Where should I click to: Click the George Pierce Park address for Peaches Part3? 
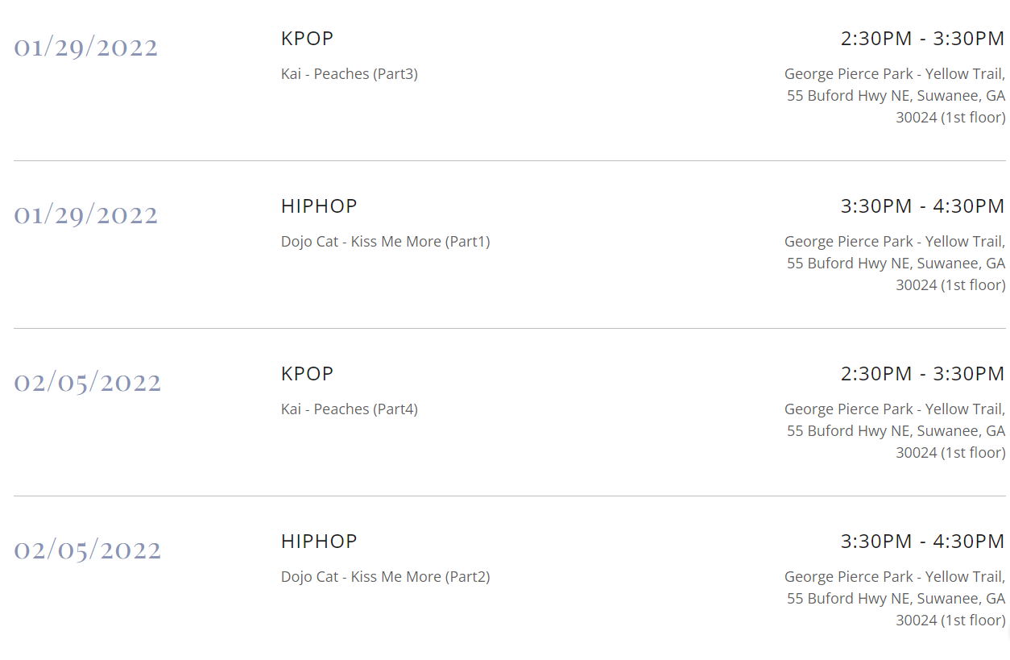tap(895, 96)
